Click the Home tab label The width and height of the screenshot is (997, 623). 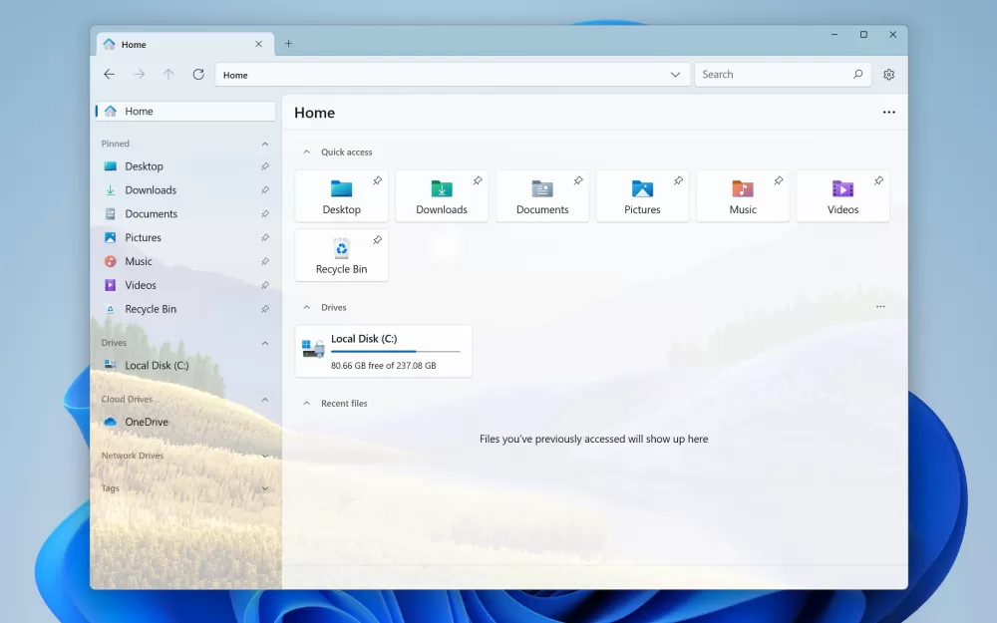[x=134, y=45]
